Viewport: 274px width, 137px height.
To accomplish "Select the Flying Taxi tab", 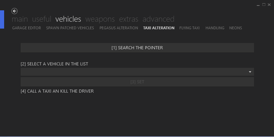I will click(x=189, y=28).
